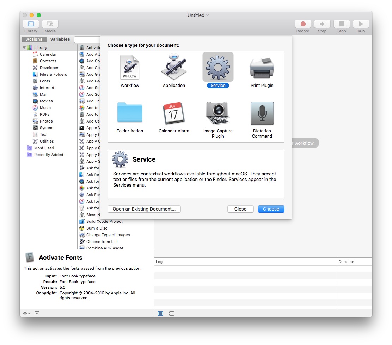The height and width of the screenshot is (345, 392).
Task: Select the Print Plugin printer icon
Action: [x=262, y=67]
